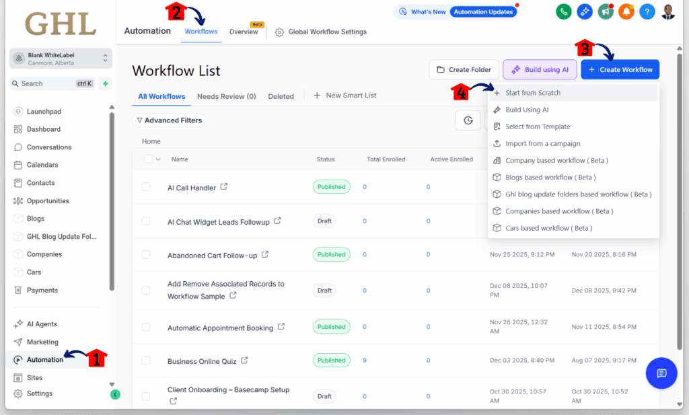Open the Create Workflow dropdown

click(x=619, y=69)
